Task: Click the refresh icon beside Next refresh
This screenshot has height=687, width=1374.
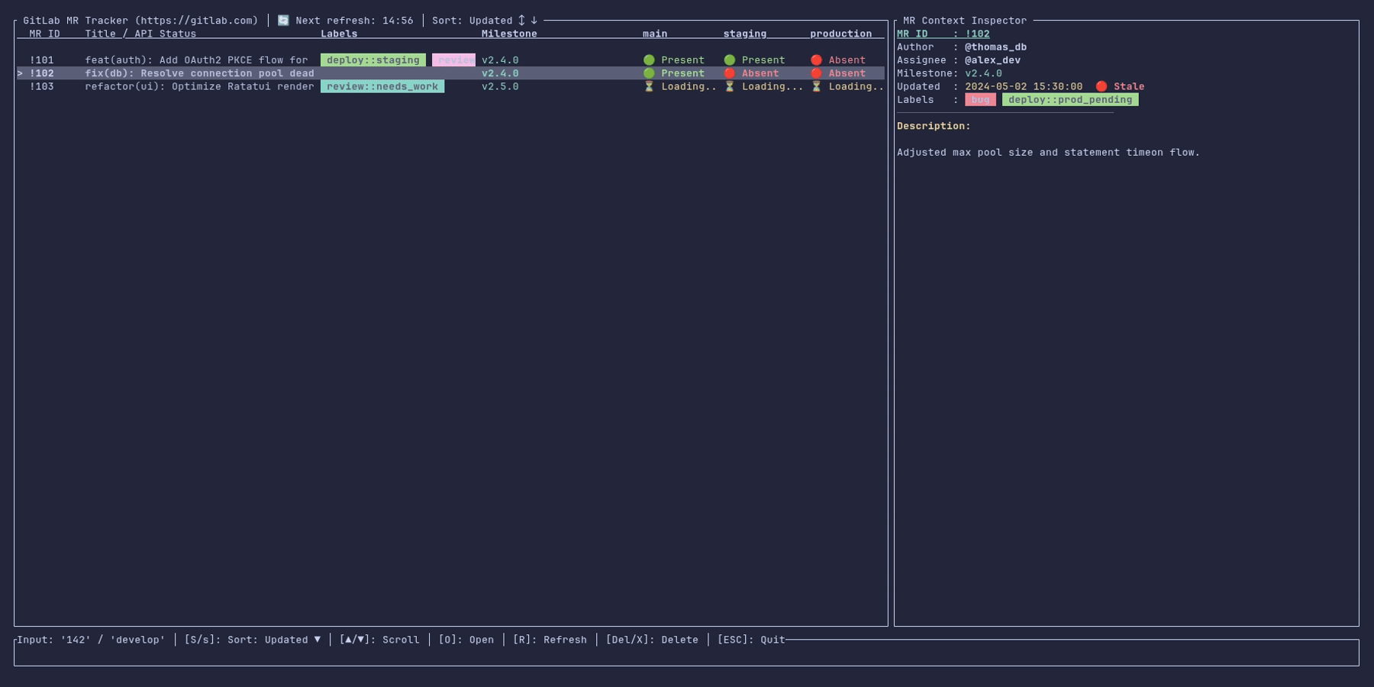Action: [283, 21]
